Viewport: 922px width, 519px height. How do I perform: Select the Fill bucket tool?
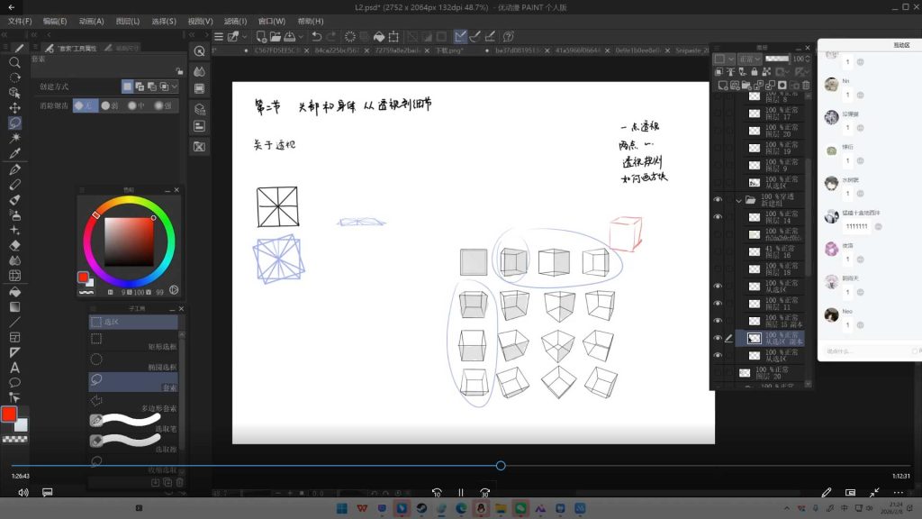(x=14, y=291)
